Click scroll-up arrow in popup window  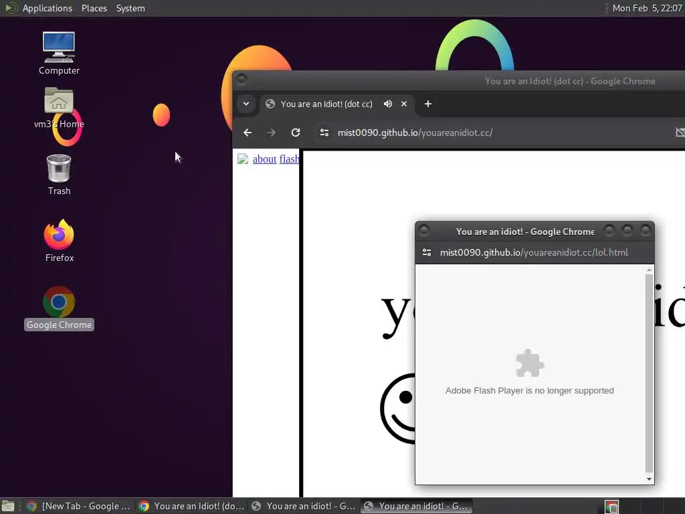pos(649,270)
